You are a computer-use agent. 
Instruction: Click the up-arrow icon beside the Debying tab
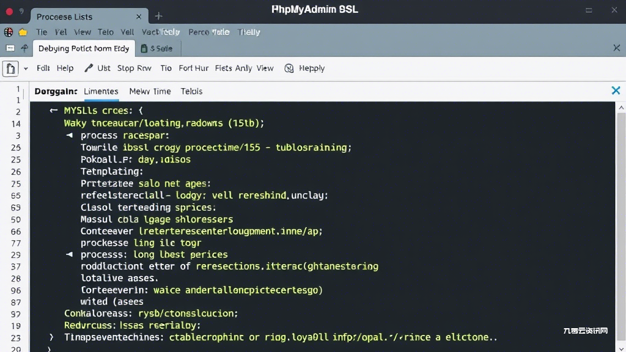coord(24,48)
